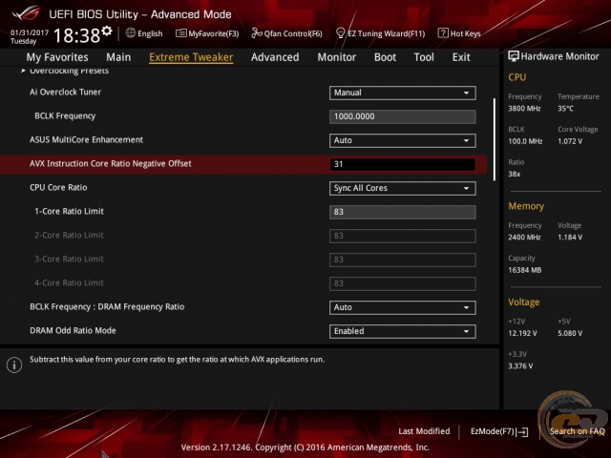Edit AVX Negative Offset value field
This screenshot has width=611, height=458.
click(403, 164)
